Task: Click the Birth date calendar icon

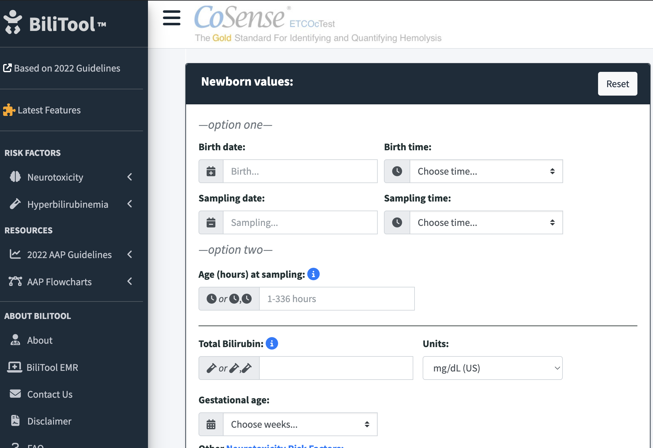Action: (x=211, y=171)
